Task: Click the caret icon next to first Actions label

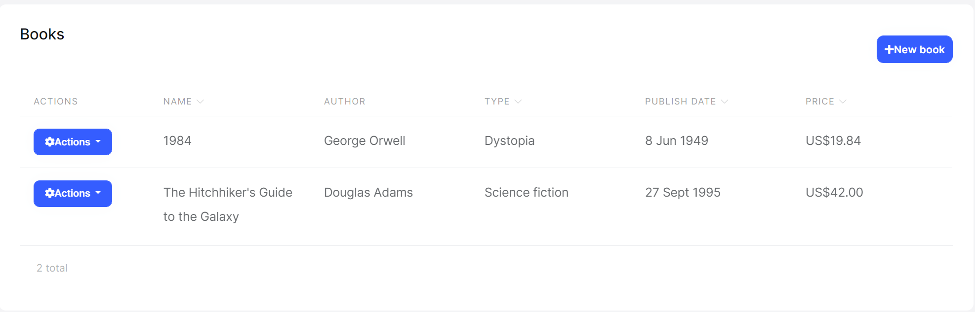Action: click(97, 142)
